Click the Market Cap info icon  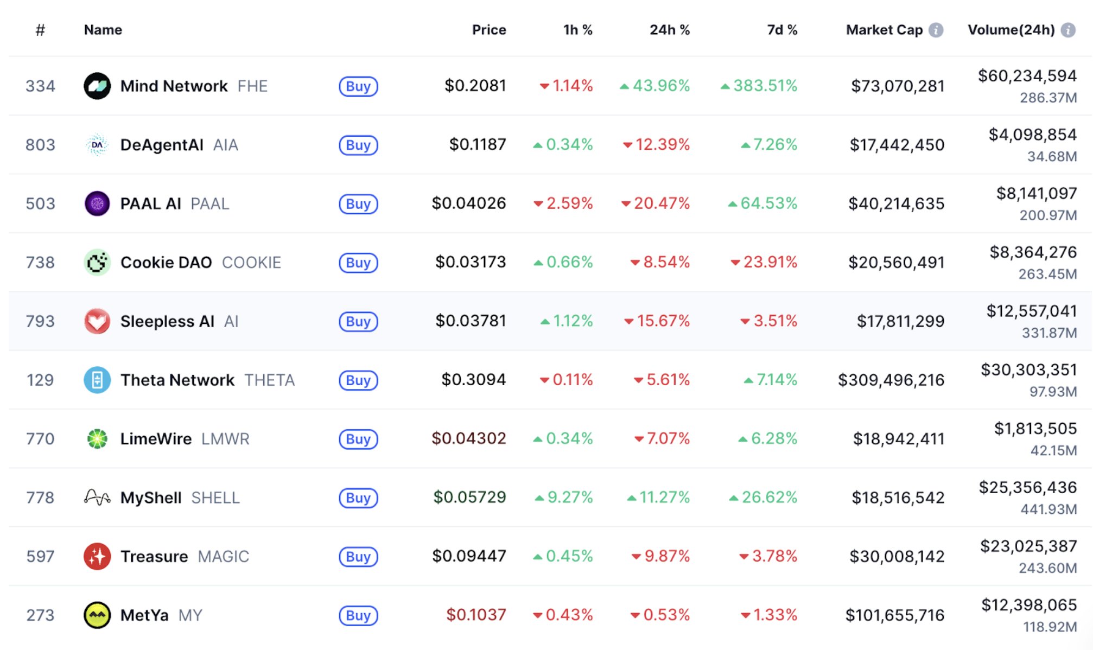[936, 30]
